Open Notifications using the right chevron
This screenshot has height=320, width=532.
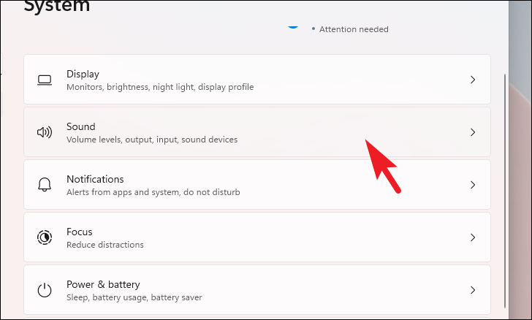tap(473, 185)
